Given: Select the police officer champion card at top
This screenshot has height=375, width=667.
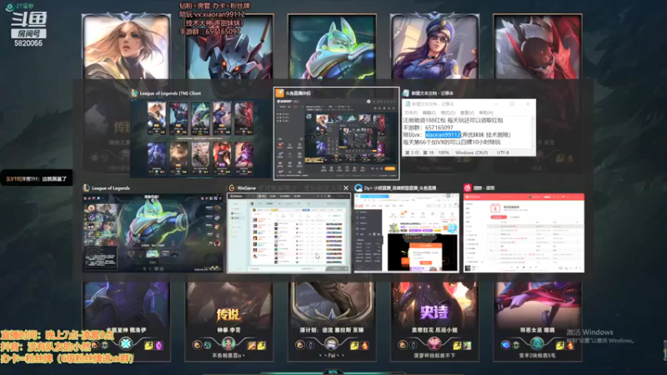Looking at the screenshot, I should click(x=434, y=46).
